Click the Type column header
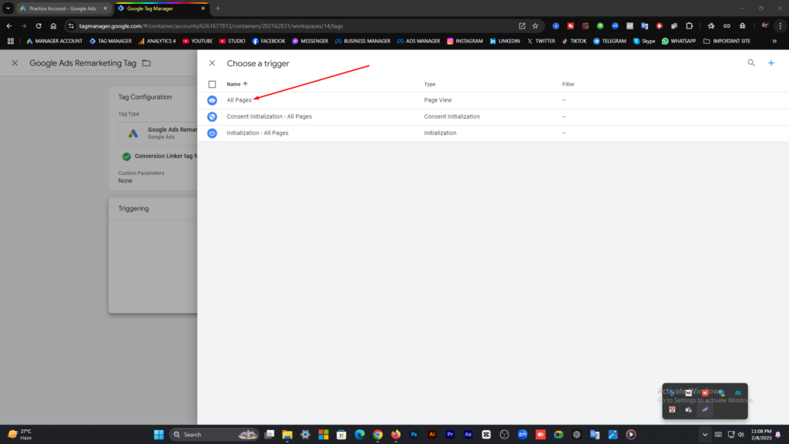 (x=430, y=84)
